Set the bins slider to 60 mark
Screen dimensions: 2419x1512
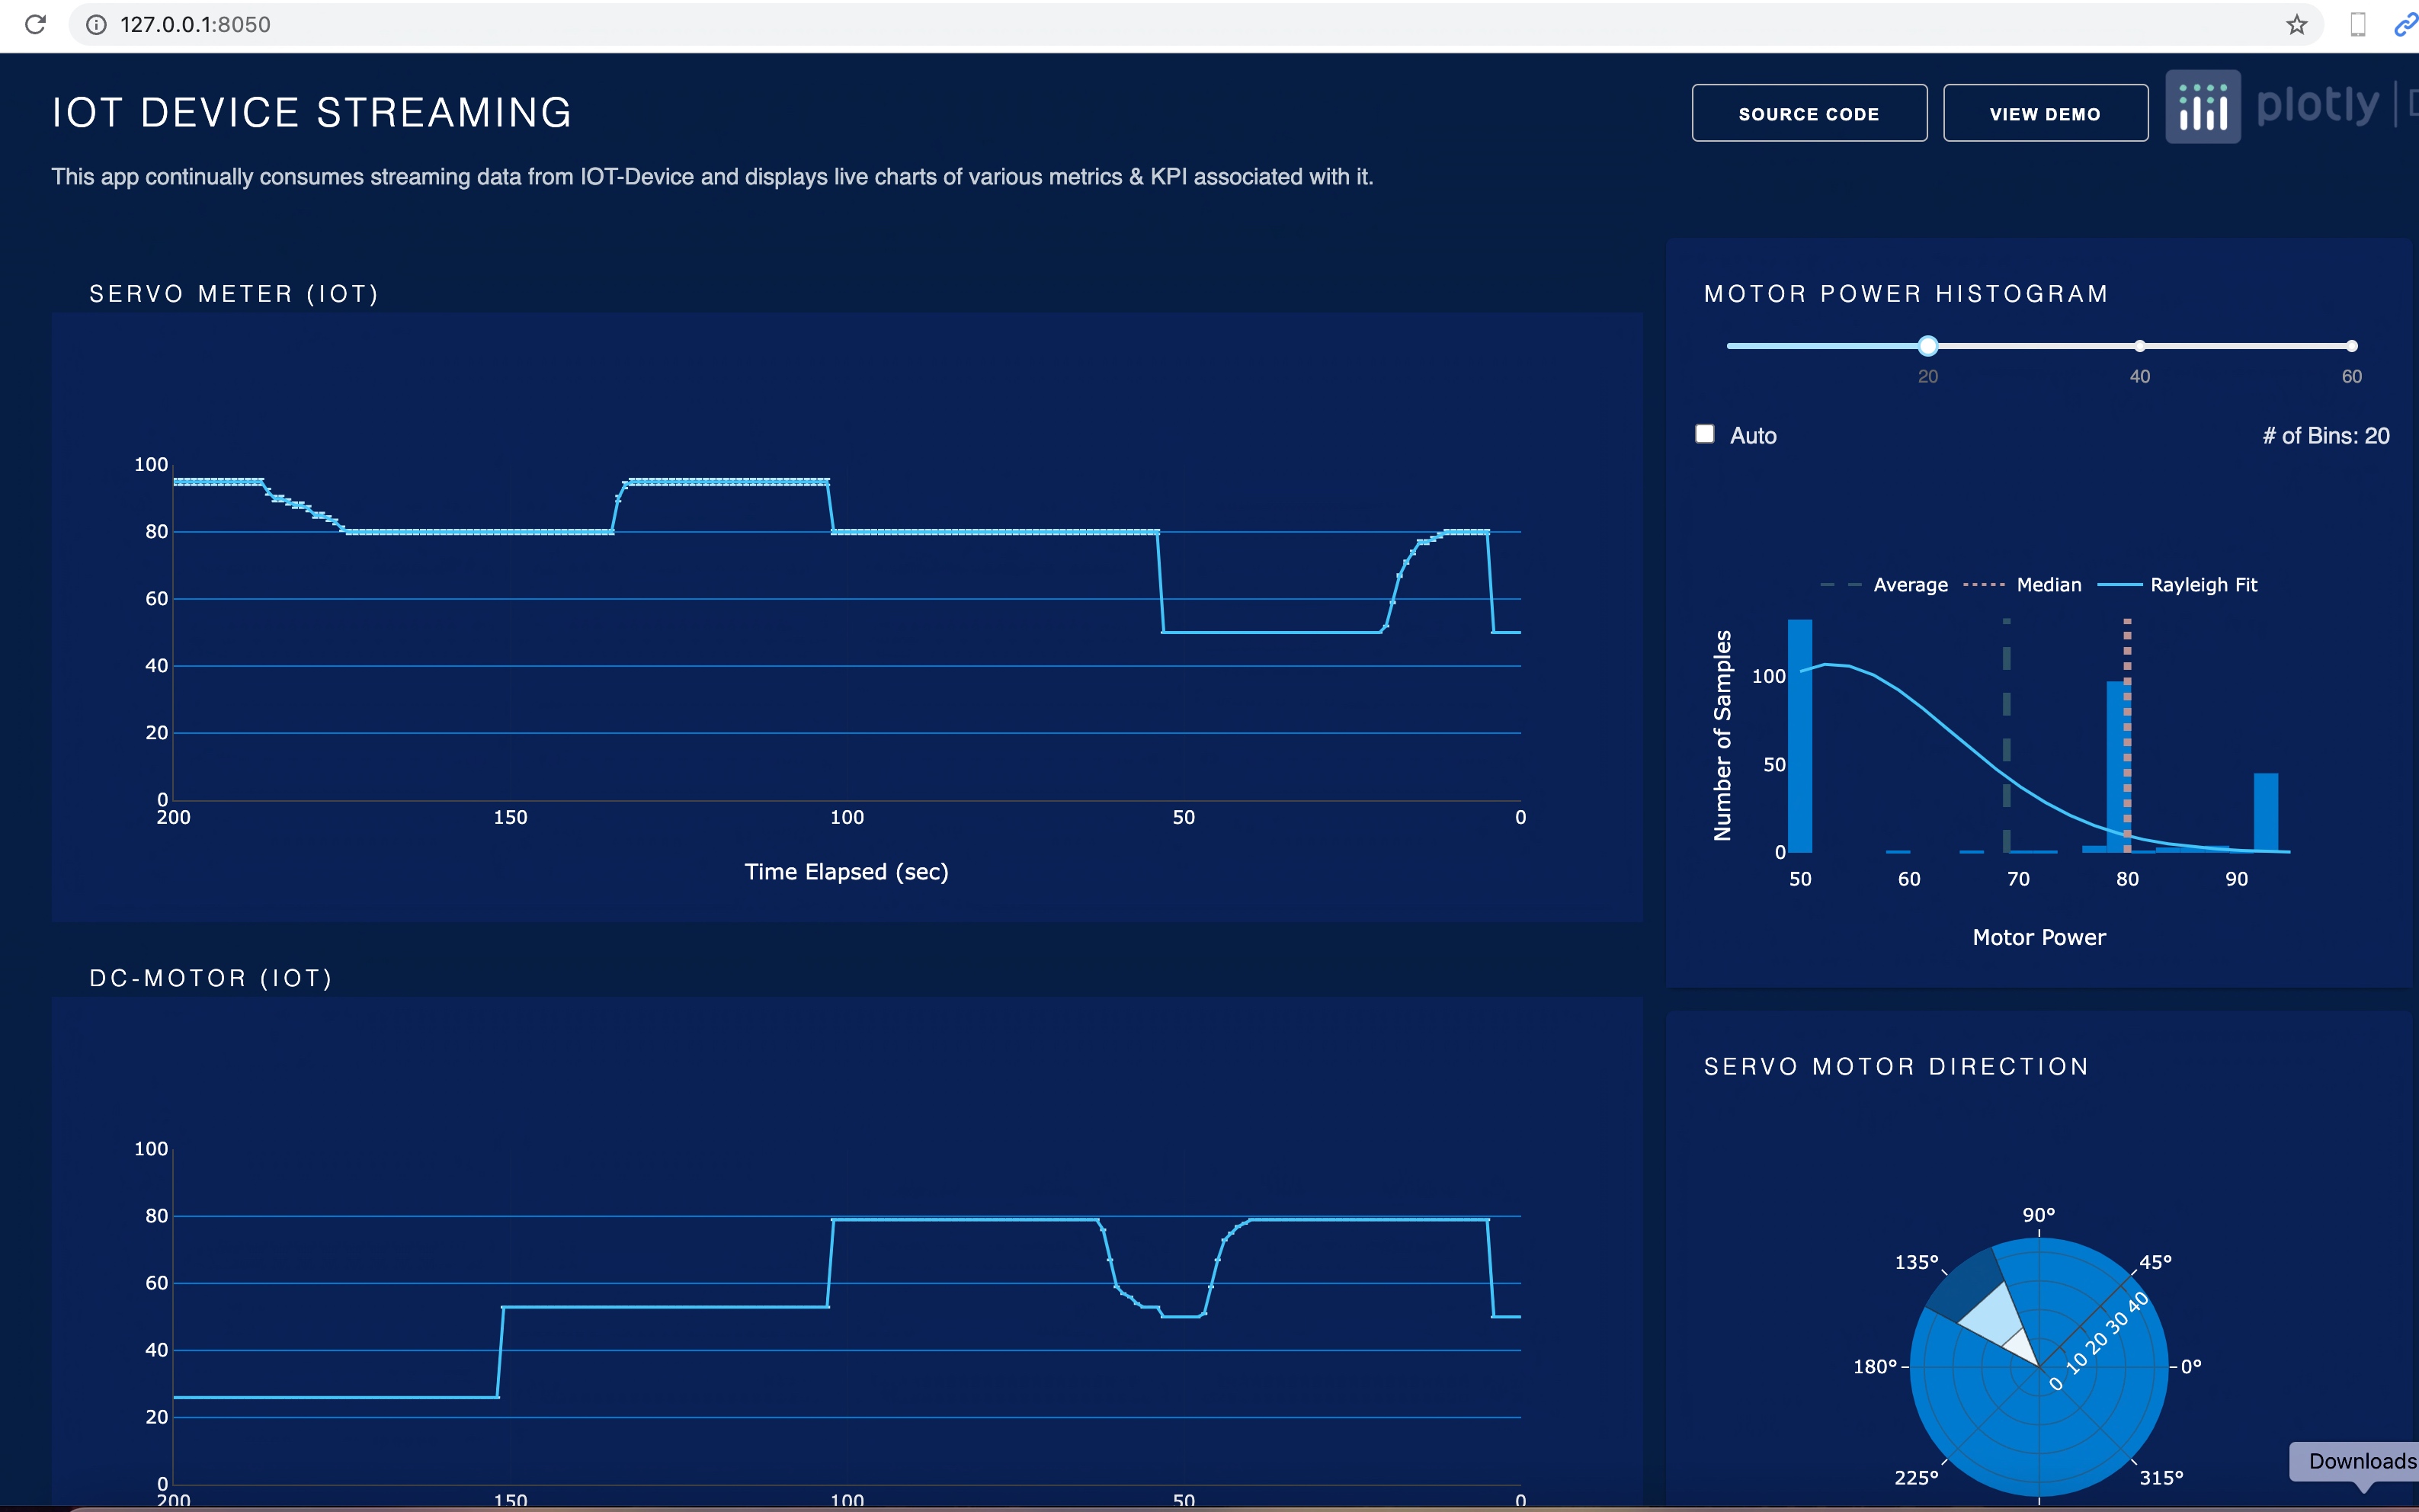tap(2351, 346)
